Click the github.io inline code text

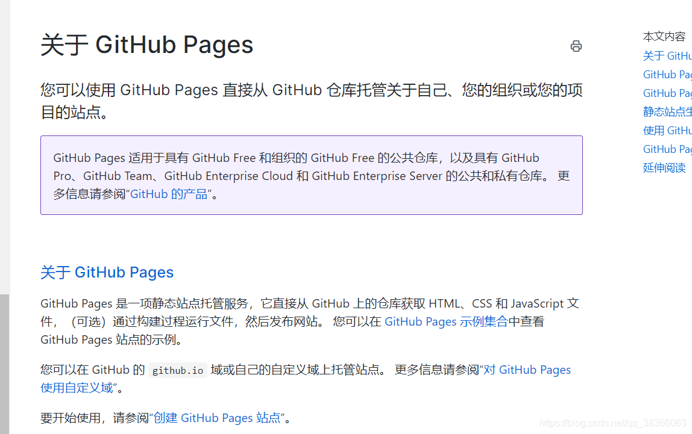coord(178,371)
